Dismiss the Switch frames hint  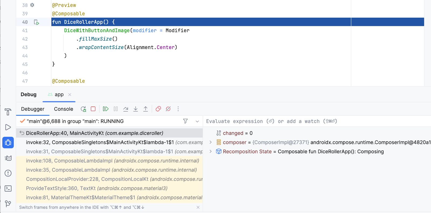(198, 207)
